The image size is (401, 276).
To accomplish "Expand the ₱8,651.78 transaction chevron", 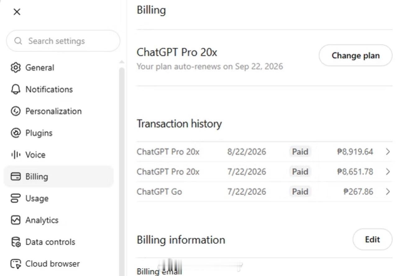I will (x=388, y=172).
